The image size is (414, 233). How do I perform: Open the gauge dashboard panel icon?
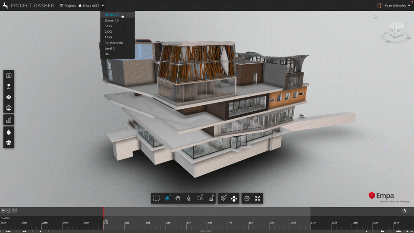9,108
